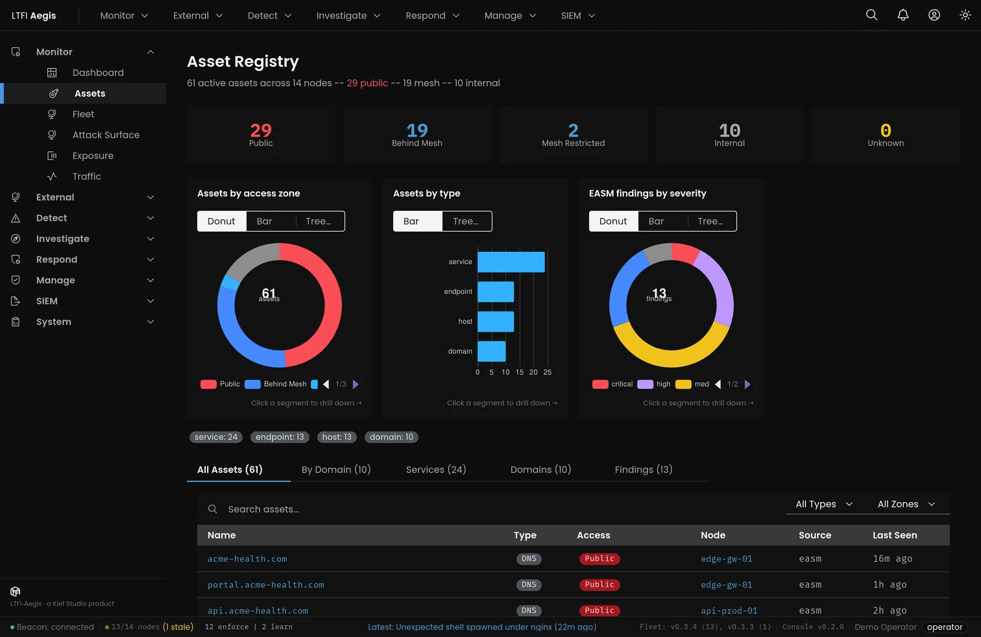Open the search icon in top bar

[x=871, y=15]
